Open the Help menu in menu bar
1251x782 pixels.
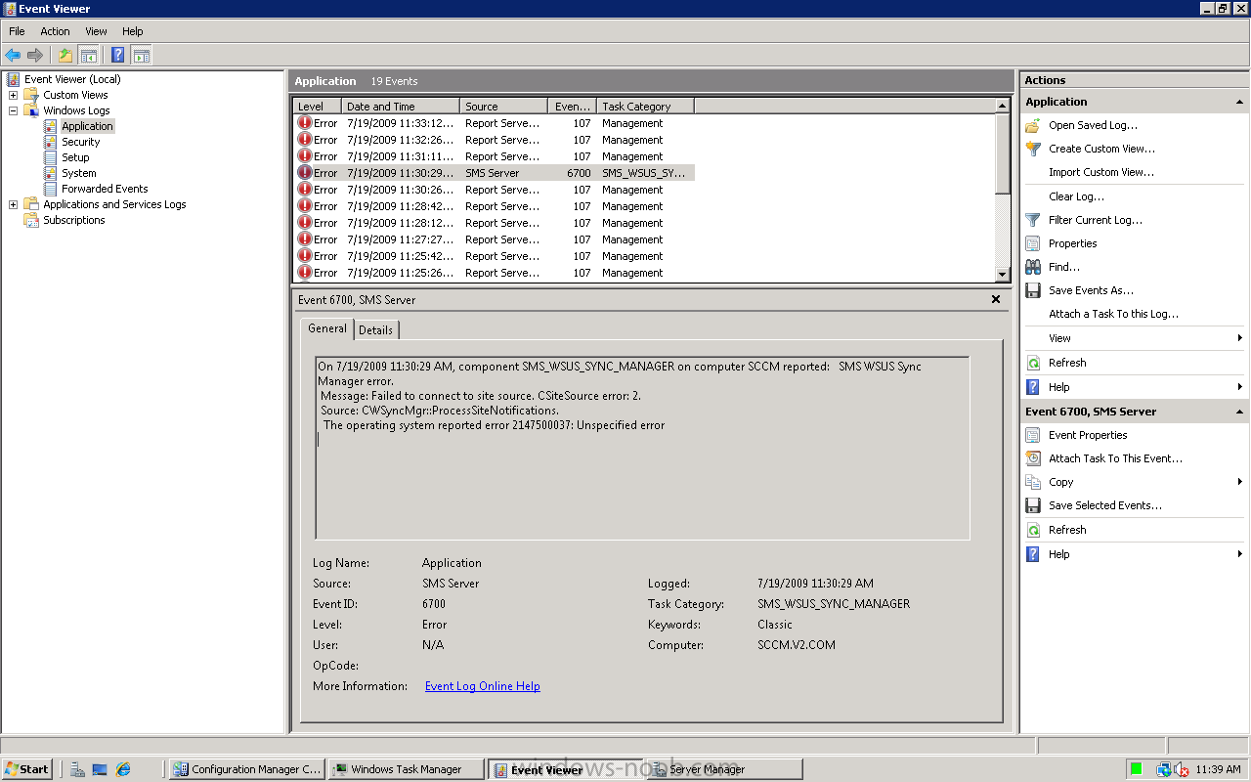point(133,31)
